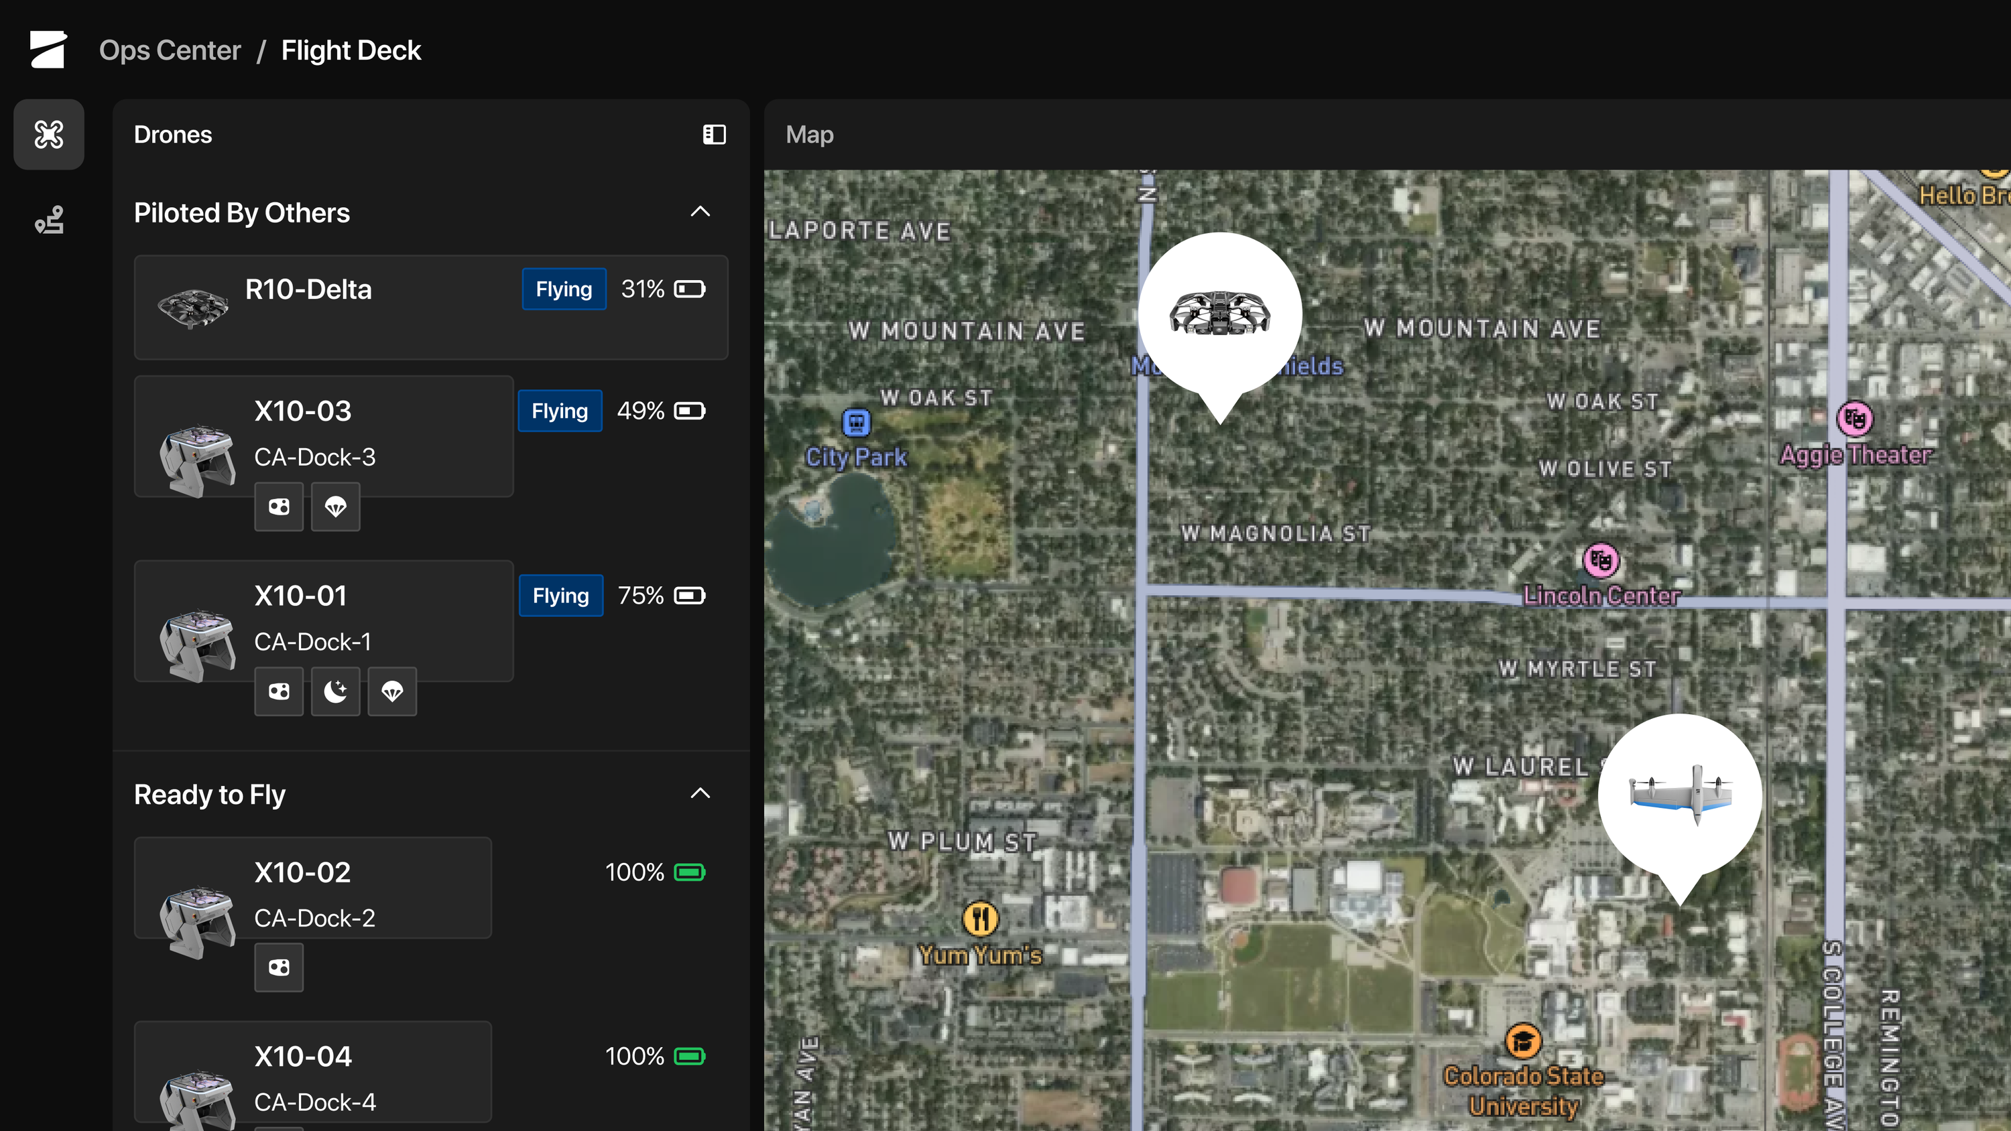The height and width of the screenshot is (1131, 2011).
Task: Click the X10-02 dock thumbnail
Action: pos(198,922)
